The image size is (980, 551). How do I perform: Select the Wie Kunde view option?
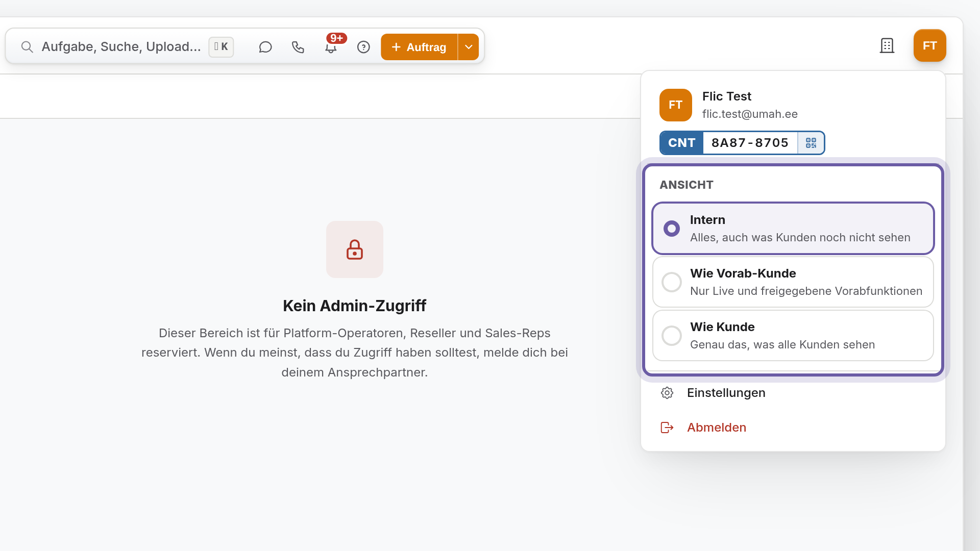pyautogui.click(x=793, y=336)
